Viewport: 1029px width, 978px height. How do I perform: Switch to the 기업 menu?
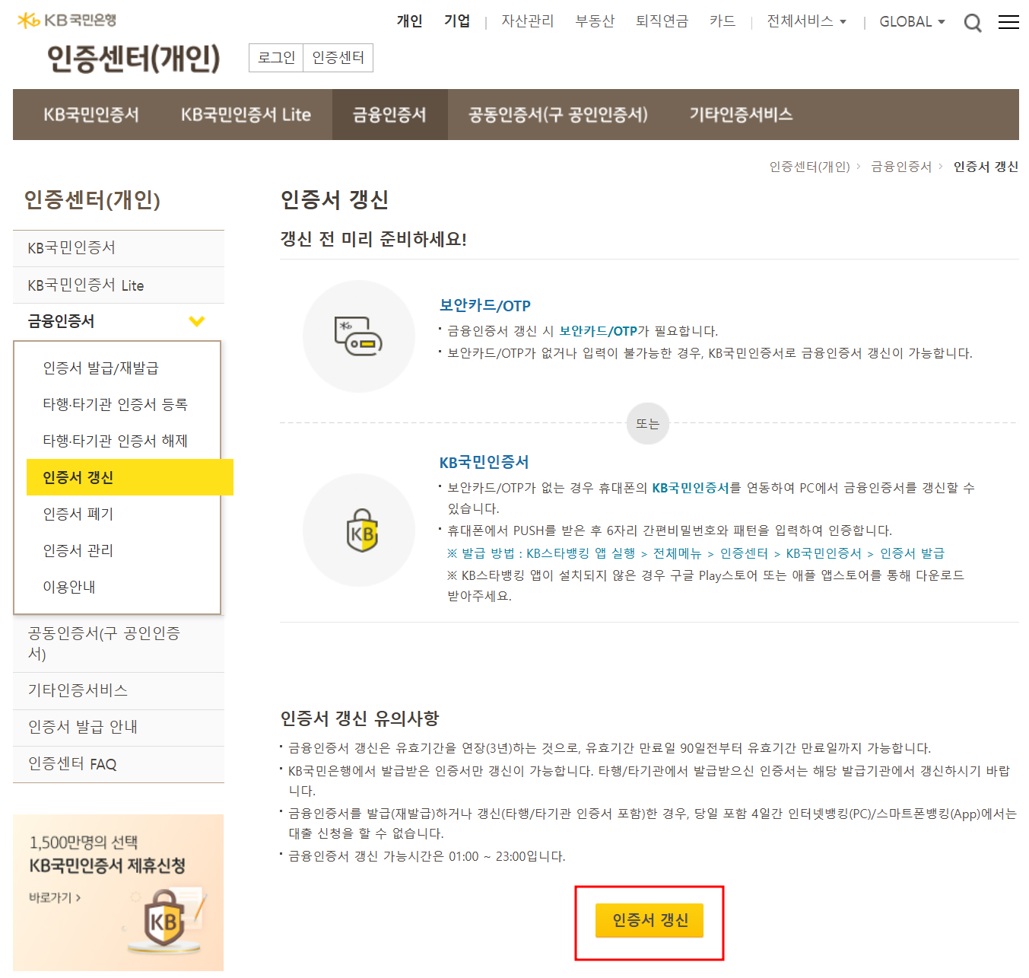[457, 22]
